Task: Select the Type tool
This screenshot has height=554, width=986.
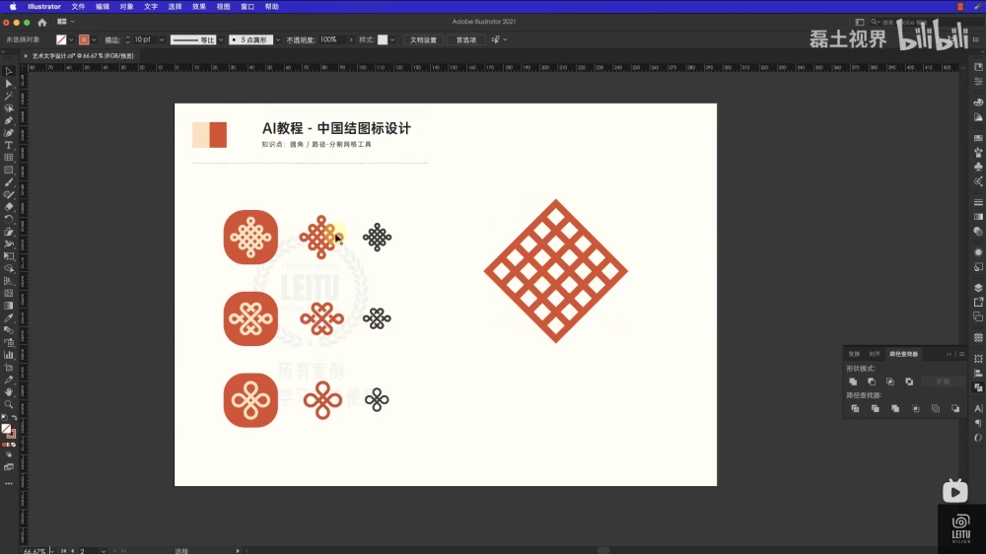Action: coord(9,145)
